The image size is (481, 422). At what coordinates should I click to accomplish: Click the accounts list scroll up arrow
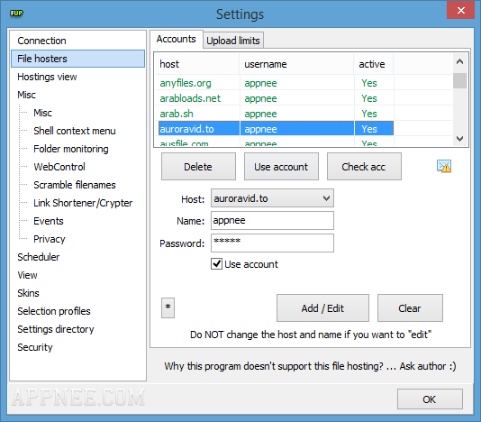459,61
